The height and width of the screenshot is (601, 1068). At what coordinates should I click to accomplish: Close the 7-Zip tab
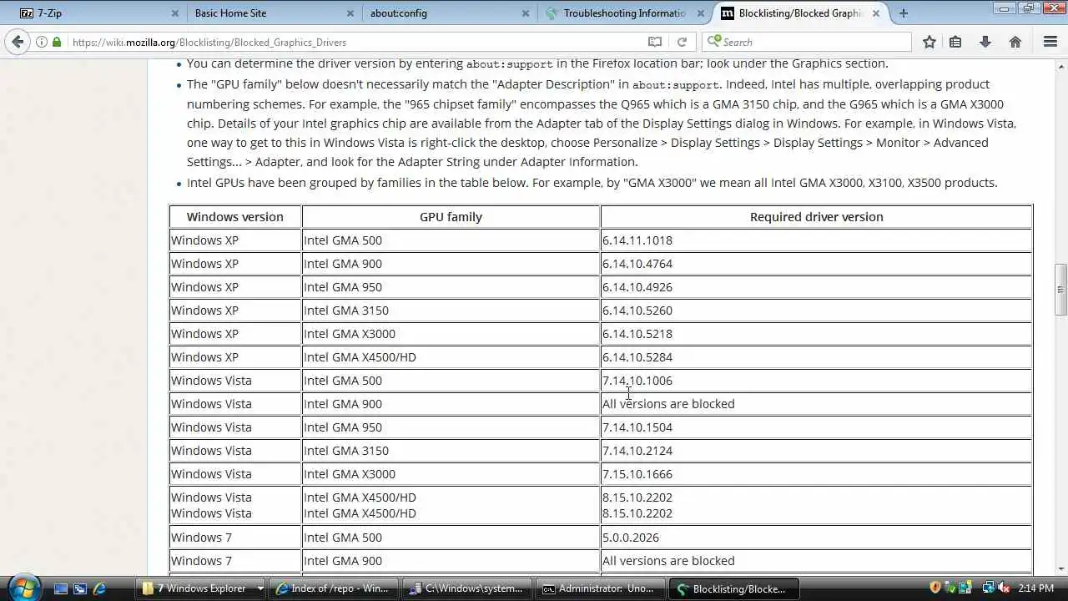tap(175, 13)
